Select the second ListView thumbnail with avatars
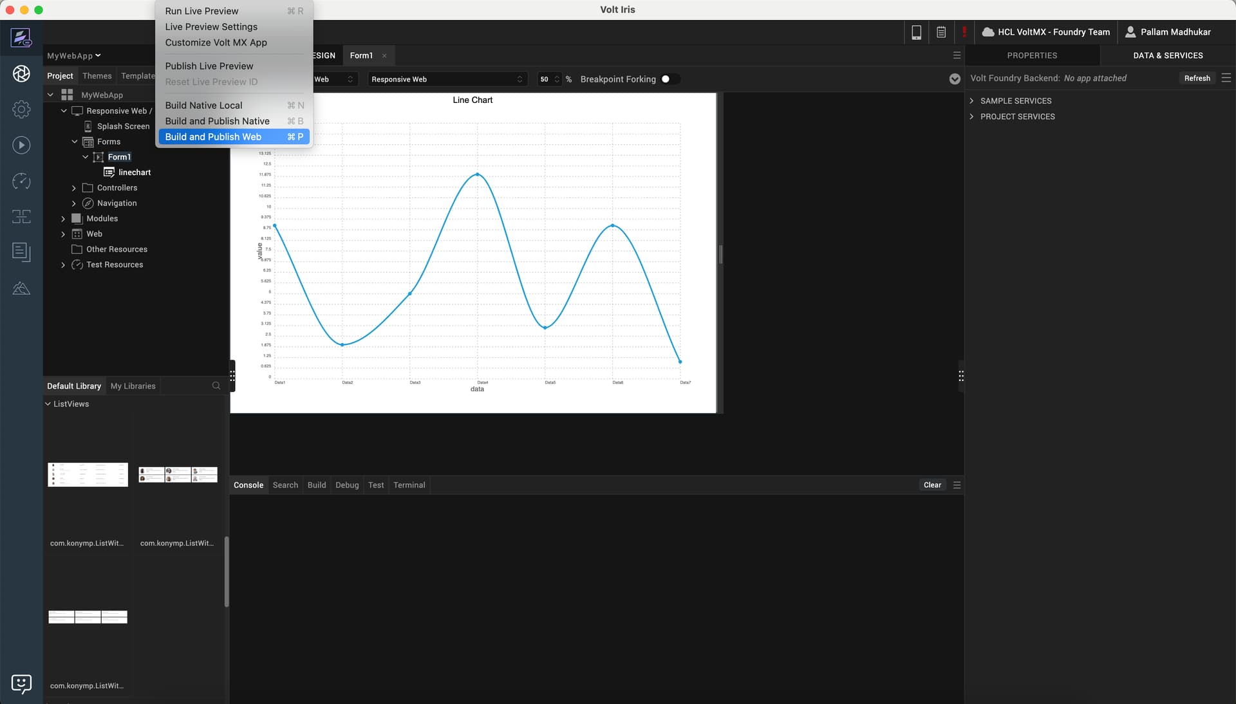Image resolution: width=1236 pixels, height=704 pixels. point(178,475)
